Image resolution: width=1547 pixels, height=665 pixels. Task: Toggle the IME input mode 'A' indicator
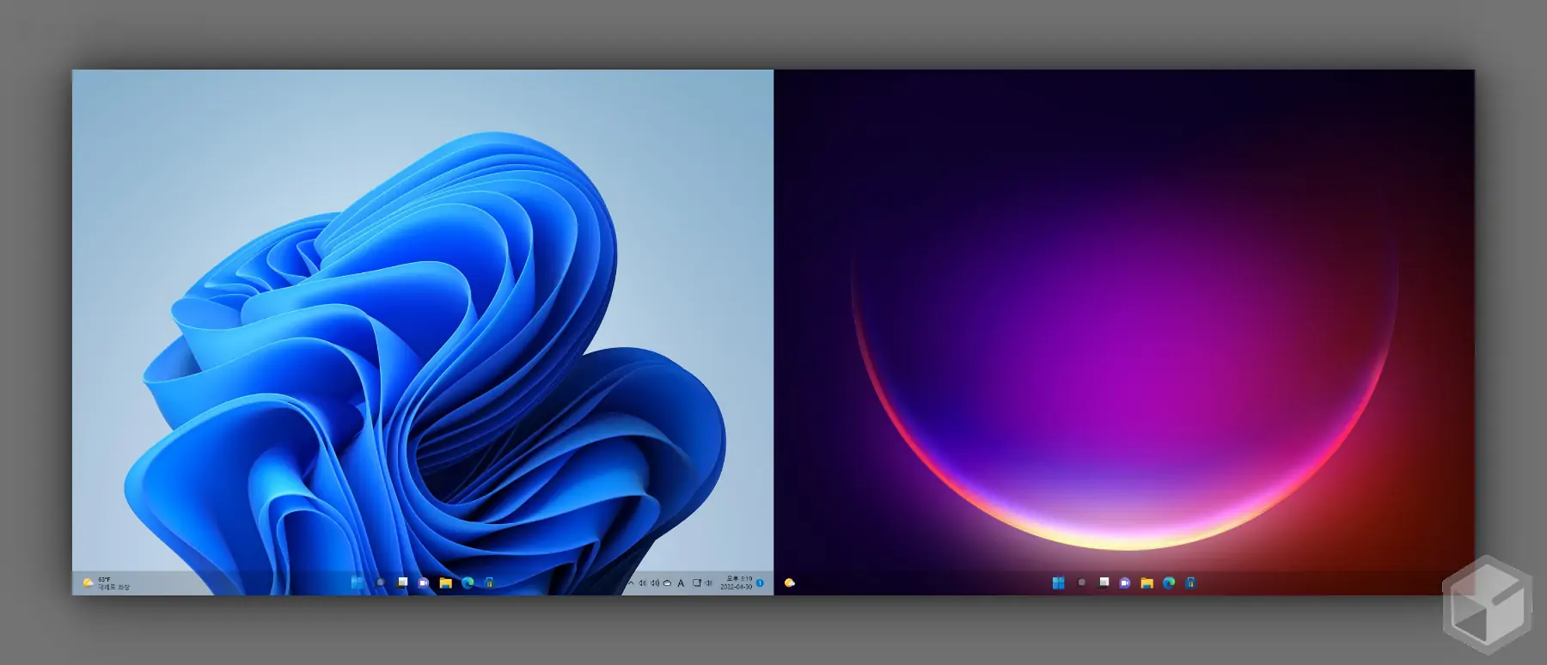pos(681,583)
